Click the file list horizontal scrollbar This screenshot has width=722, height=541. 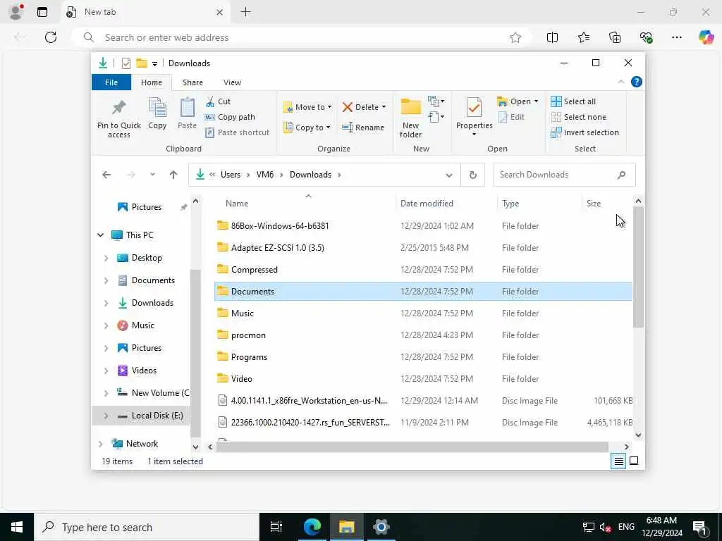tap(412, 447)
